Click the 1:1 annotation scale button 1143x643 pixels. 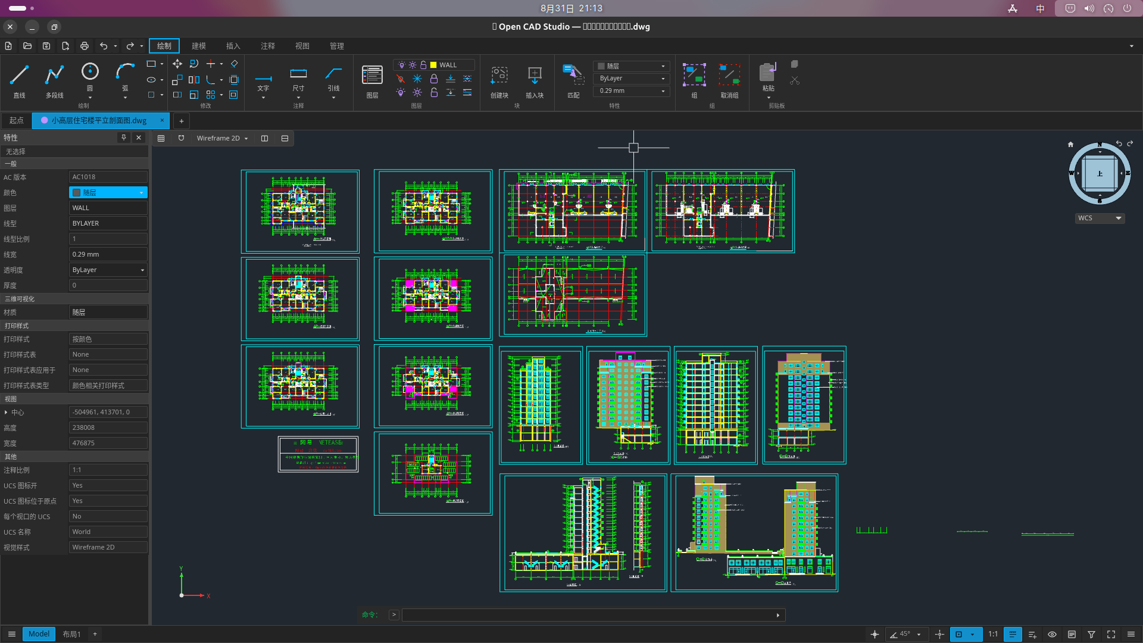pos(993,634)
